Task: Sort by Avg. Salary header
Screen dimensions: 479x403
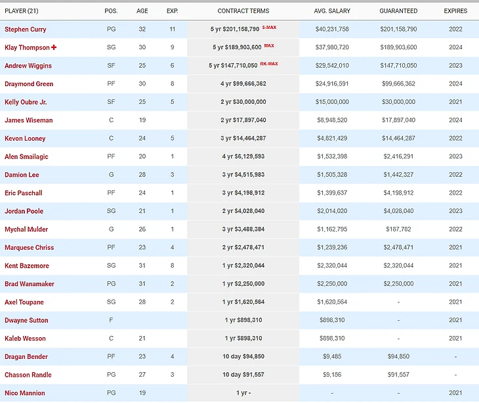Action: [x=331, y=11]
